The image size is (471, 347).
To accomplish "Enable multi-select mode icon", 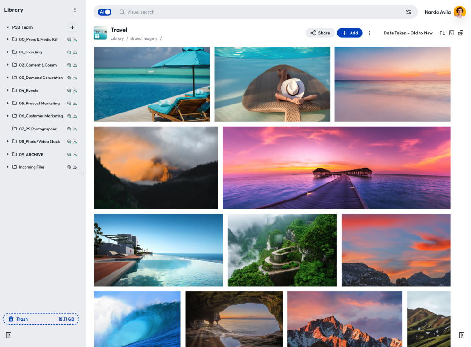I will (x=461, y=33).
